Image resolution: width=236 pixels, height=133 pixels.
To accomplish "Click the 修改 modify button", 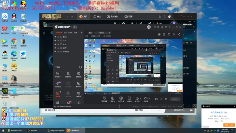I will pyautogui.click(x=90, y=33).
